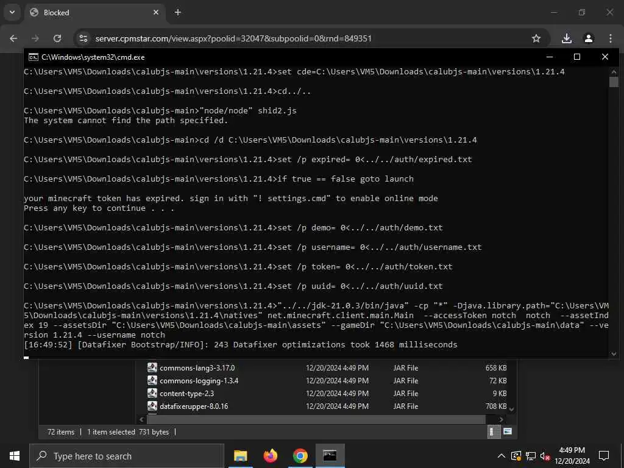Click cmd.exe title bar icon

34,57
